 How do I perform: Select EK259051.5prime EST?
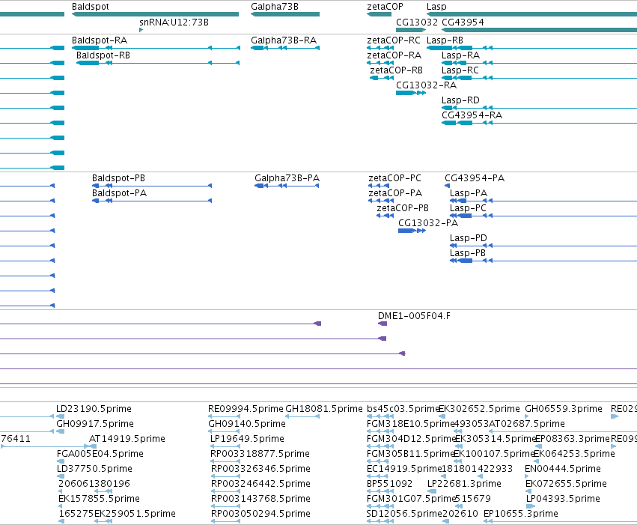(103, 521)
